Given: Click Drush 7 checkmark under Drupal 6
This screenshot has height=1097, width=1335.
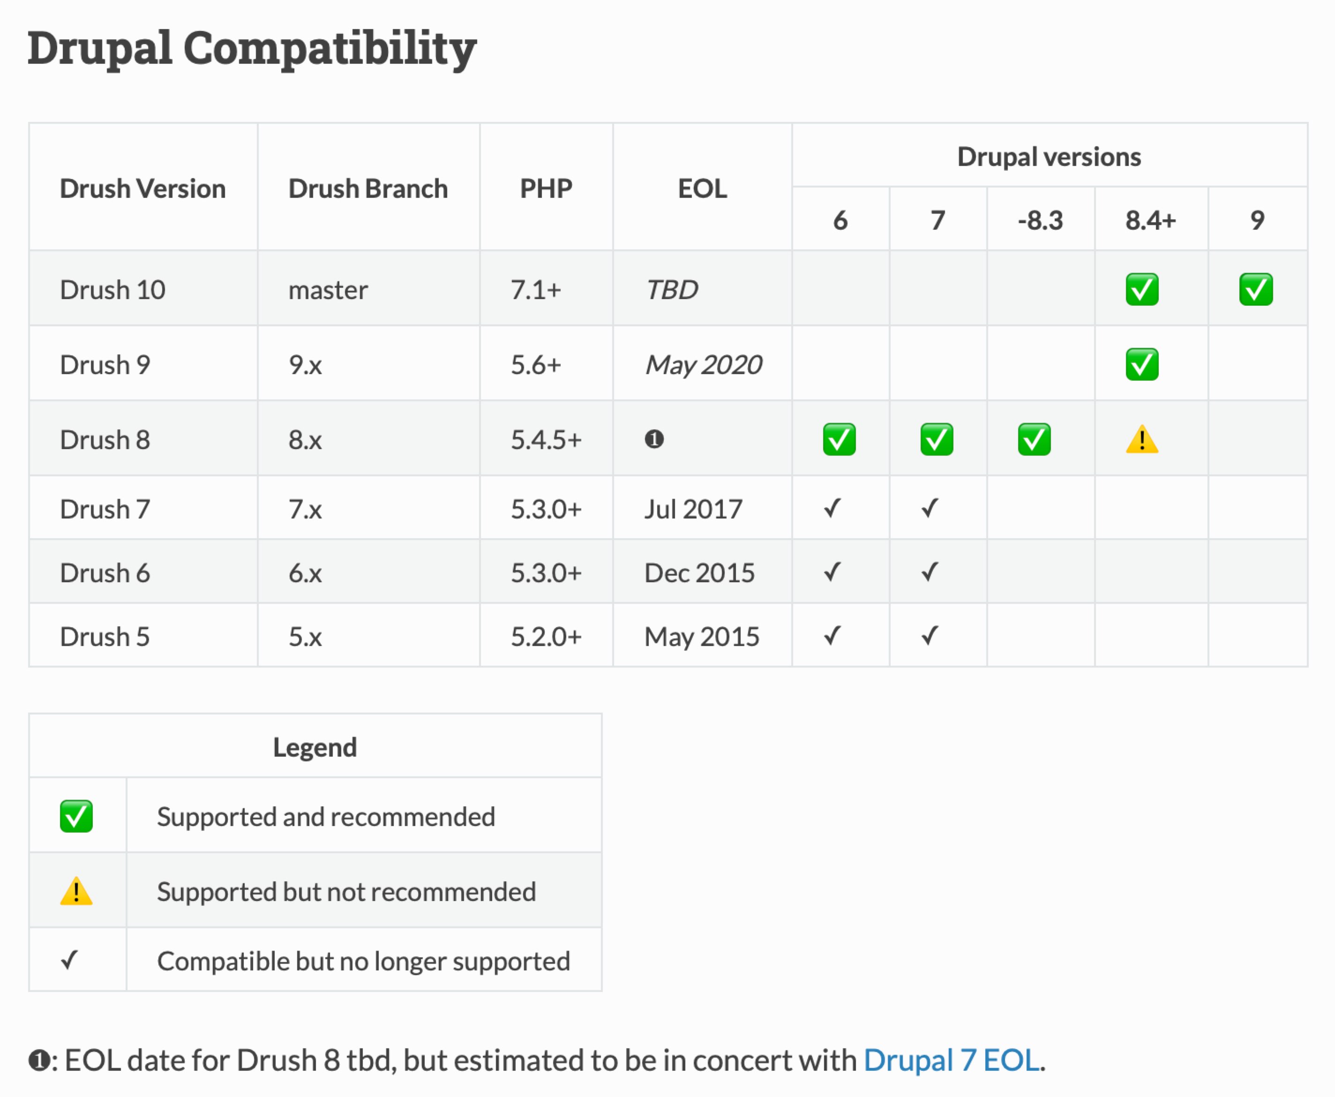Looking at the screenshot, I should point(832,508).
